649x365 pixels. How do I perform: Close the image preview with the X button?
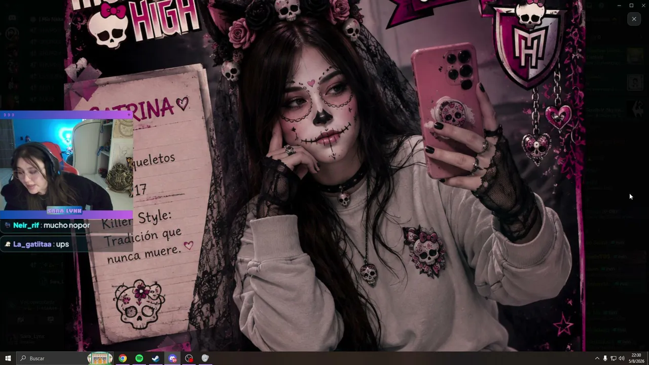634,19
